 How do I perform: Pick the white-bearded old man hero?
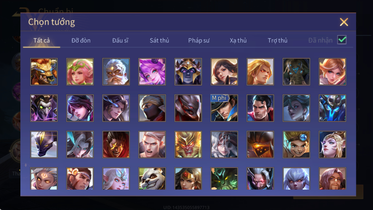116,72
